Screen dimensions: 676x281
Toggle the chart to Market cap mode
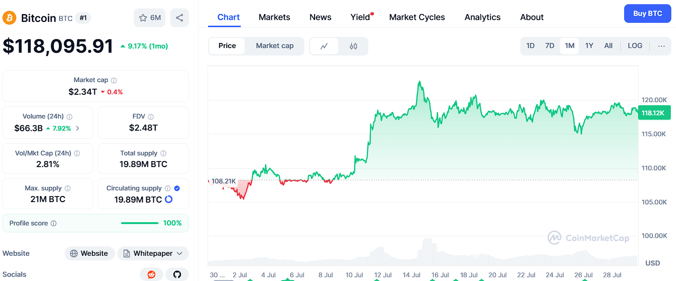point(274,46)
